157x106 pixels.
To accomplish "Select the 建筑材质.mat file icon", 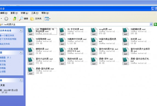I will pos(31,51).
